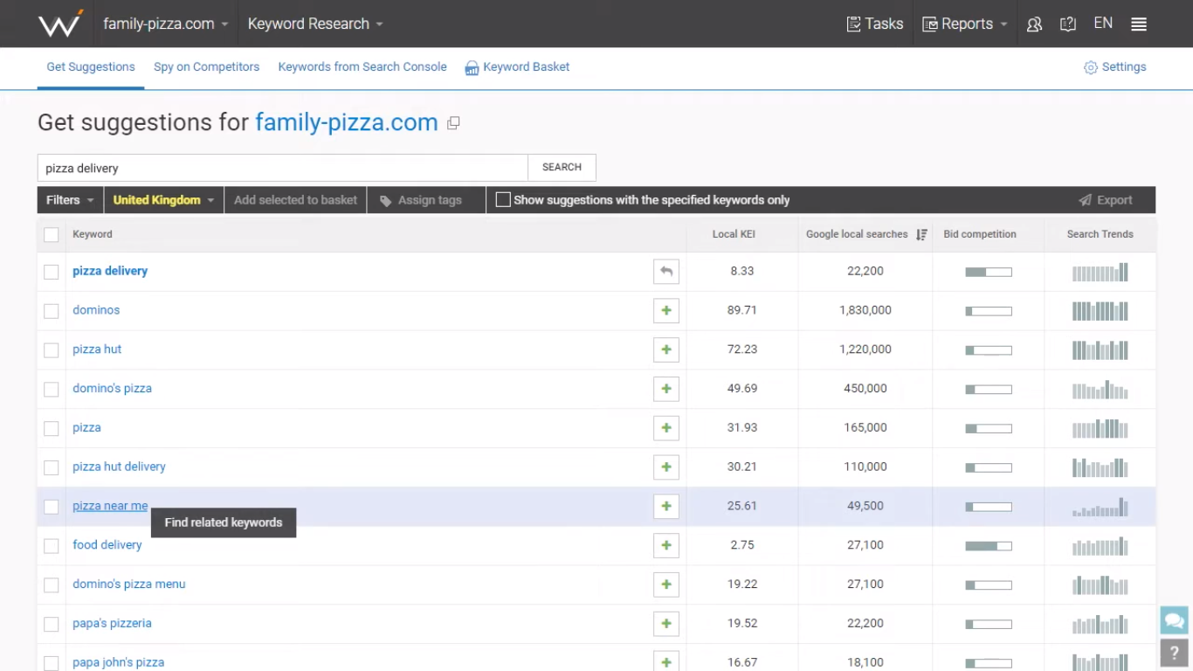Toggle the select-all keywords checkbox
Image resolution: width=1193 pixels, height=671 pixels.
[52, 235]
